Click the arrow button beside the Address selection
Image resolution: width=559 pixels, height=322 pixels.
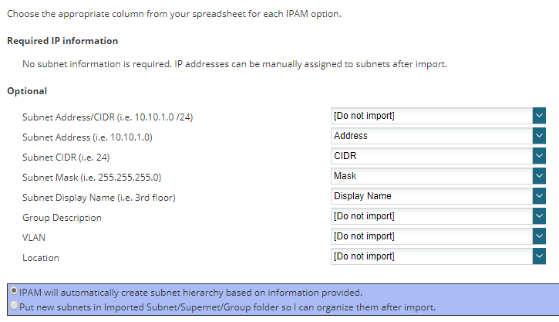pos(538,136)
